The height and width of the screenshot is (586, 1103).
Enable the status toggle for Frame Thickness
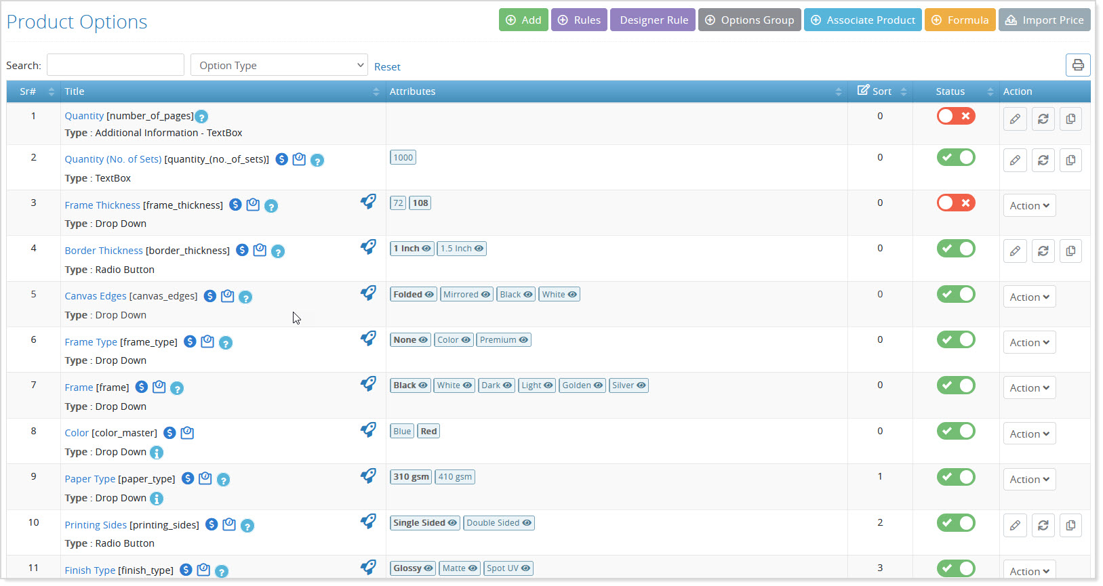click(x=955, y=203)
